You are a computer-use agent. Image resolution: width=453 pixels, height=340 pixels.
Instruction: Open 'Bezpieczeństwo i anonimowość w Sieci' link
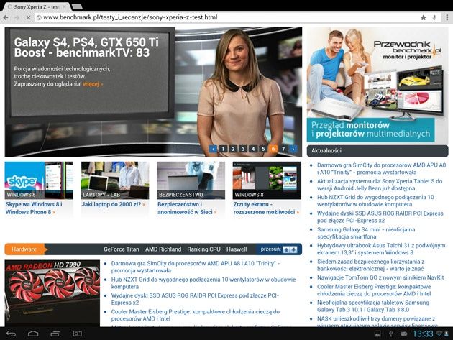[187, 208]
